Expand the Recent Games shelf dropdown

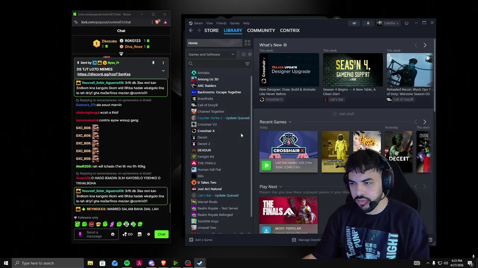click(x=290, y=122)
